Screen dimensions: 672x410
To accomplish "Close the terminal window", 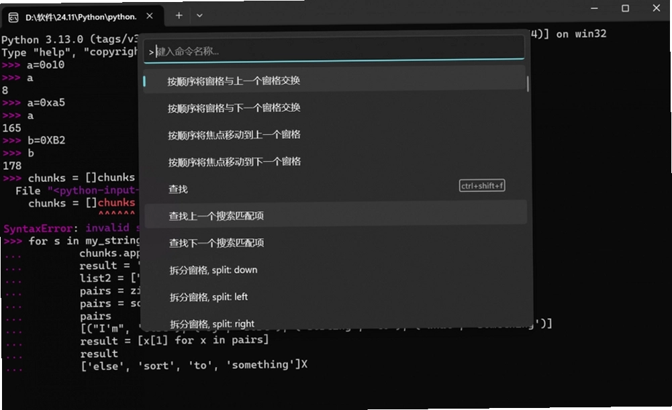I will coord(656,8).
